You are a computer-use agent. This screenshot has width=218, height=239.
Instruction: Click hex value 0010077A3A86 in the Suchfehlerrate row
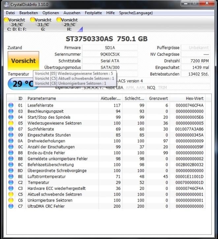[189, 129]
